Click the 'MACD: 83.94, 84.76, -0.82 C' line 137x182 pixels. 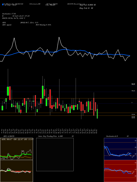pyautogui.click(x=14, y=18)
